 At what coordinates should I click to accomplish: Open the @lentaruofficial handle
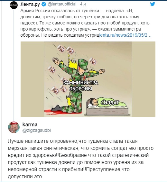tap(62, 4)
